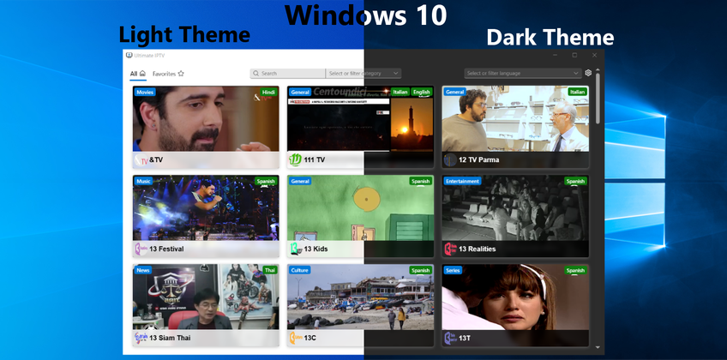Click the 12 TV Parma channel logo

(x=450, y=159)
